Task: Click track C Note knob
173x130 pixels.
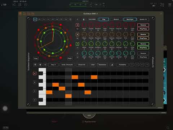Action: (x=105, y=44)
